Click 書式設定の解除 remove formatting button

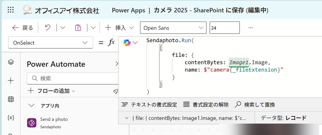coord(206,104)
